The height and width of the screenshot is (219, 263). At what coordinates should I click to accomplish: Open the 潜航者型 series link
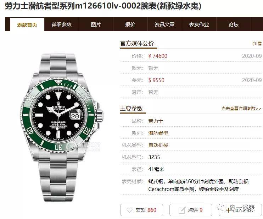pyautogui.click(x=158, y=133)
